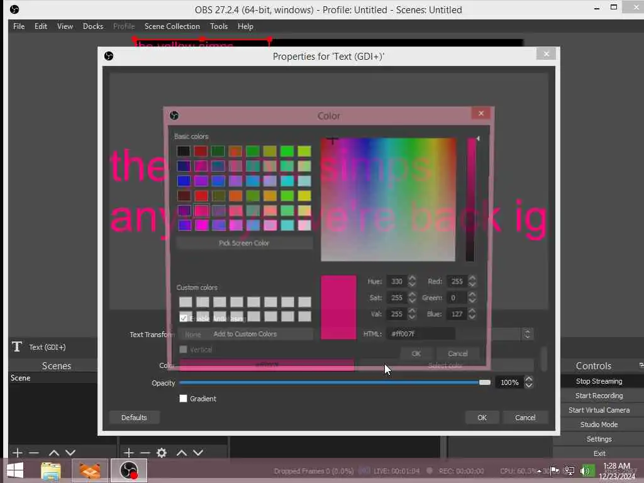644x483 pixels.
Task: Open the Docks menu
Action: click(93, 26)
